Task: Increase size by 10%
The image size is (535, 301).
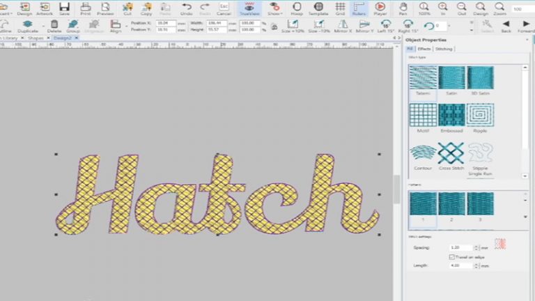Action: pyautogui.click(x=293, y=26)
